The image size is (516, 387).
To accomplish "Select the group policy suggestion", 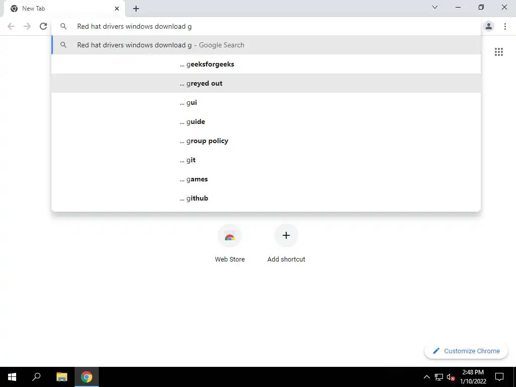I will [x=266, y=141].
